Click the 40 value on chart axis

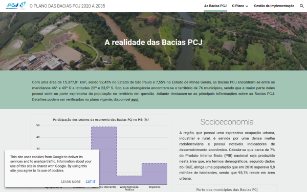click(38, 137)
